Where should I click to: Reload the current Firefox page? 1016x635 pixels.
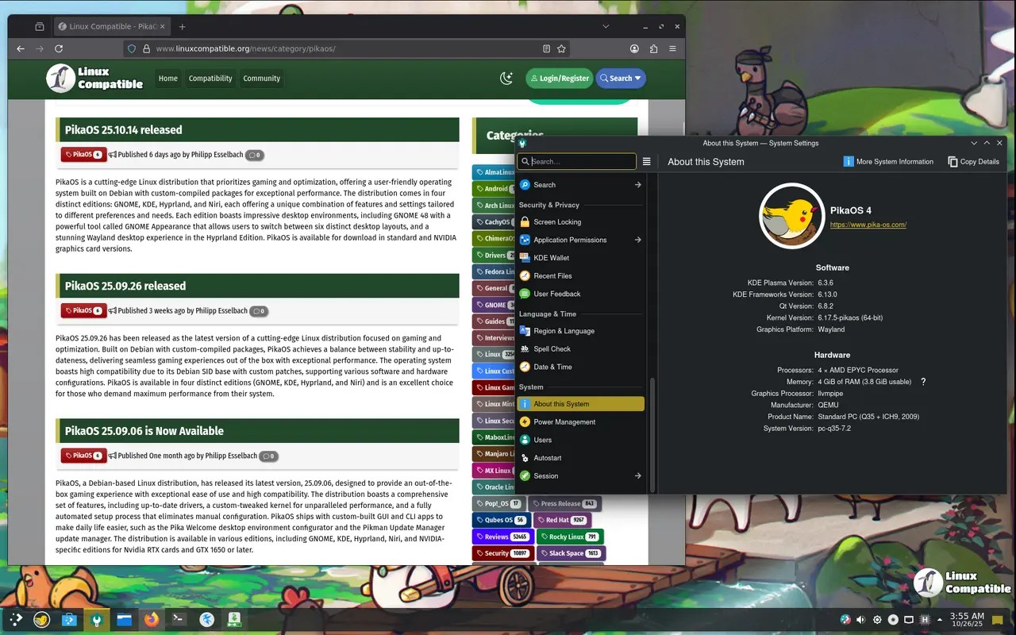tap(59, 48)
